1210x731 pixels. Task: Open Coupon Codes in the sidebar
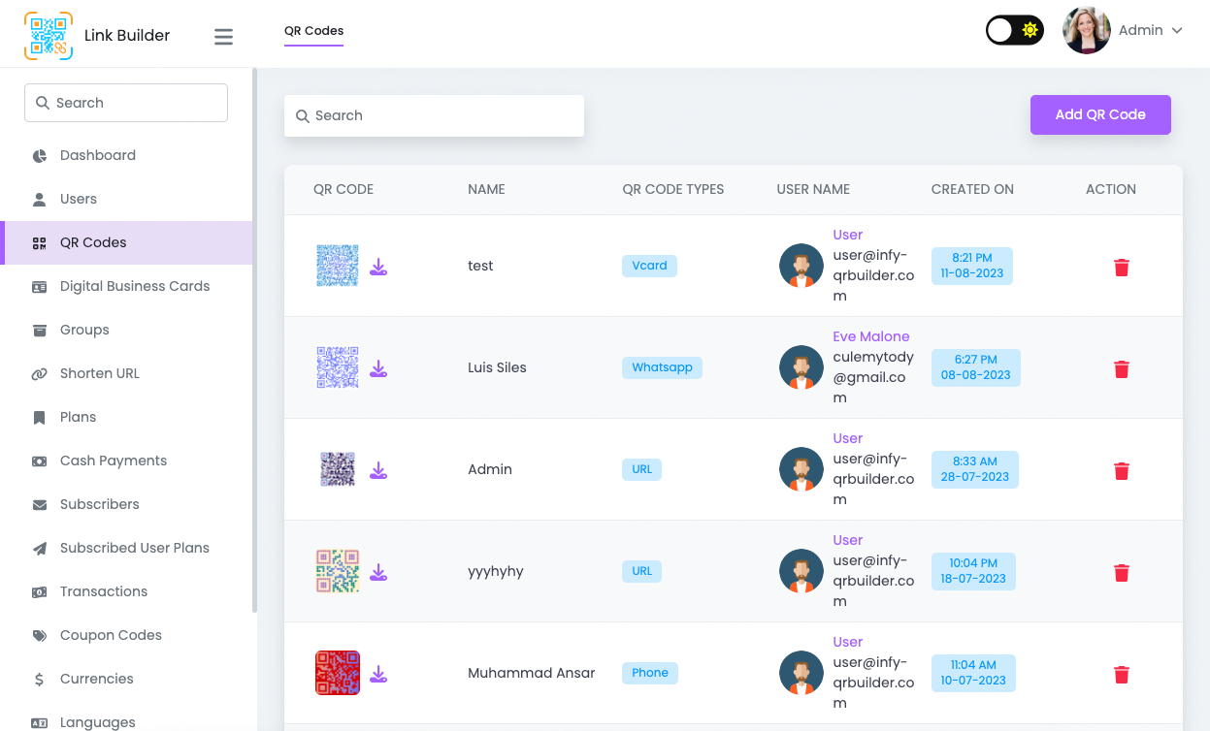(111, 635)
